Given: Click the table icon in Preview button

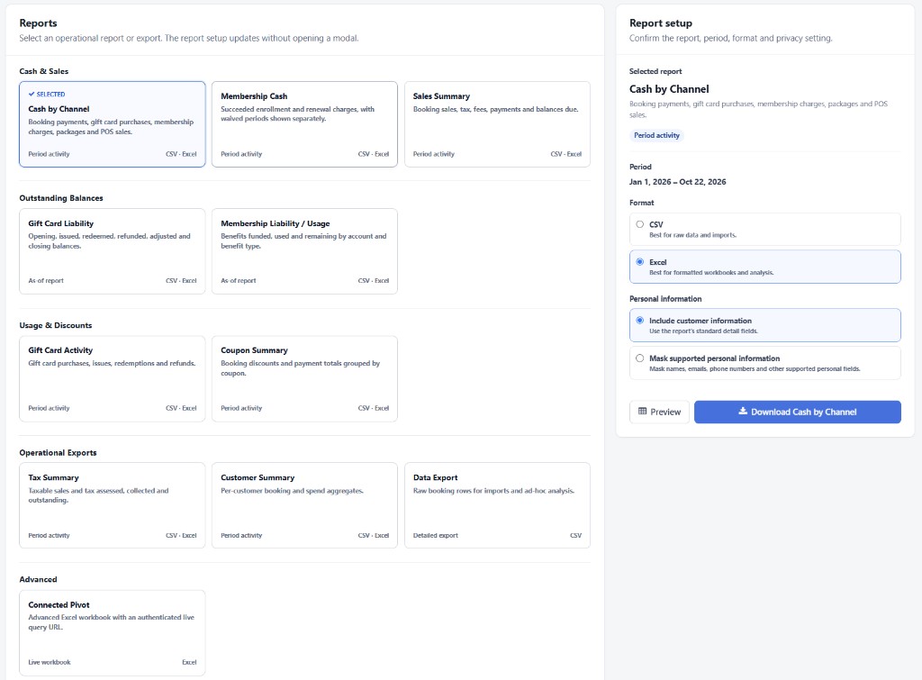Looking at the screenshot, I should click(x=642, y=412).
